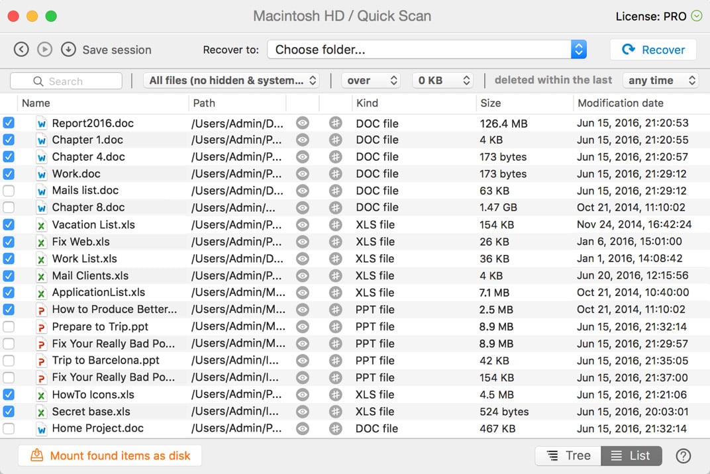This screenshot has width=710, height=474.
Task: Click in the Search field
Action: [66, 81]
